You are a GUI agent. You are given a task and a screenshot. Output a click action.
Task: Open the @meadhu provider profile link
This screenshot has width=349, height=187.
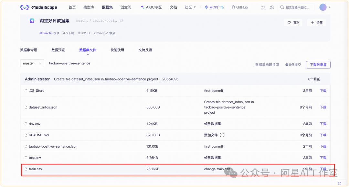pyautogui.click(x=46, y=33)
